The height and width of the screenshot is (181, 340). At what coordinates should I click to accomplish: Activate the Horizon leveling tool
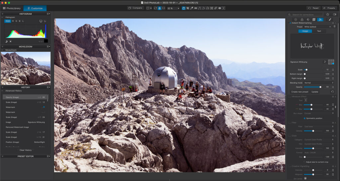tap(196, 8)
